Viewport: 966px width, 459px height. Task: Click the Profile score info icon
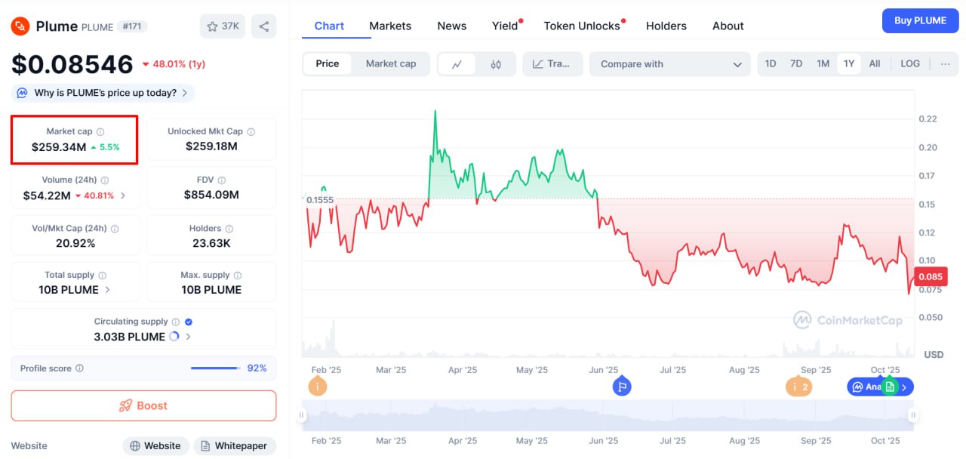click(80, 368)
